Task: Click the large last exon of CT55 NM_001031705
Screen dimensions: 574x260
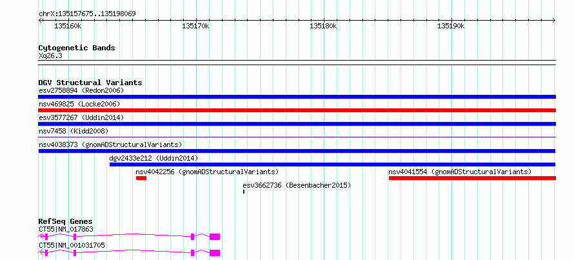Action: [215, 253]
